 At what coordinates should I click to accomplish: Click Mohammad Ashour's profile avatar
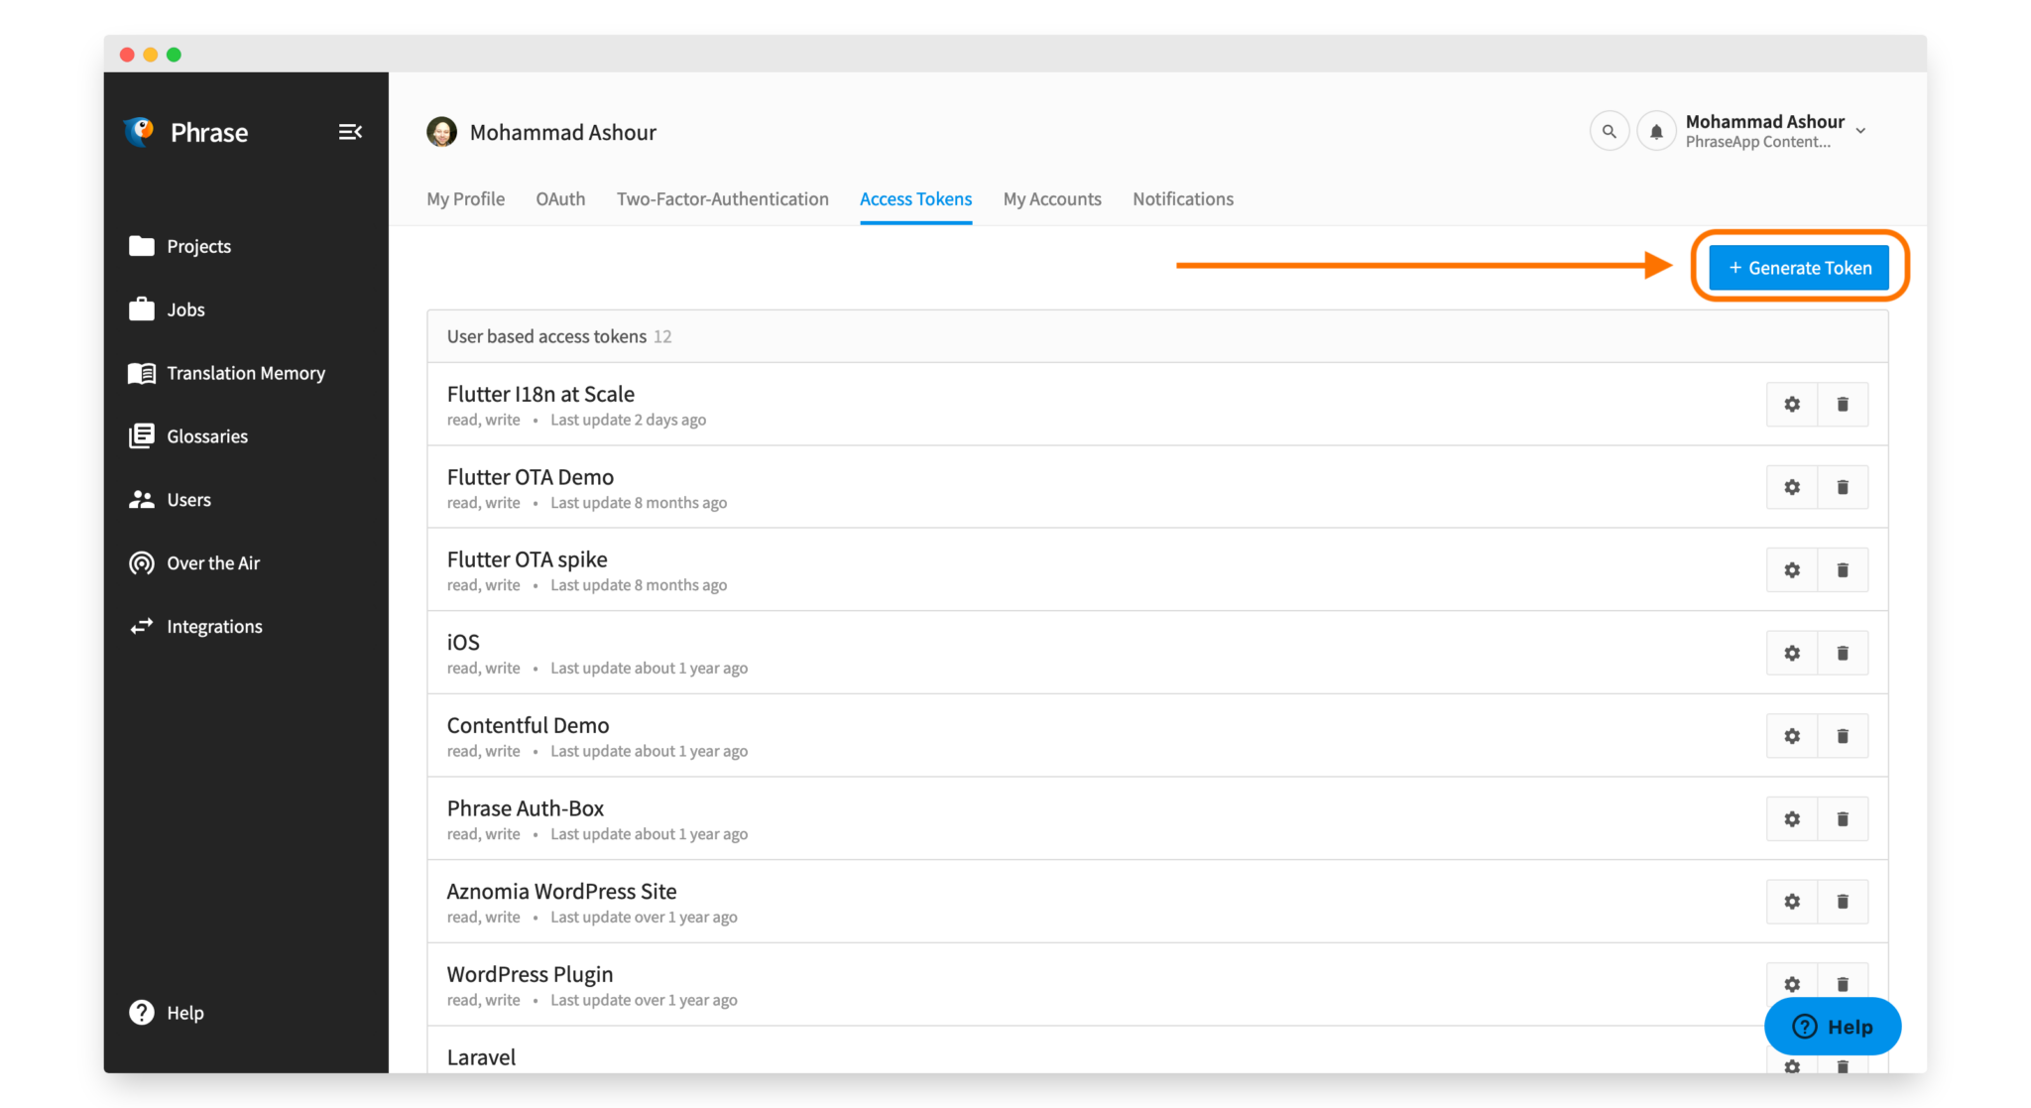click(x=441, y=131)
